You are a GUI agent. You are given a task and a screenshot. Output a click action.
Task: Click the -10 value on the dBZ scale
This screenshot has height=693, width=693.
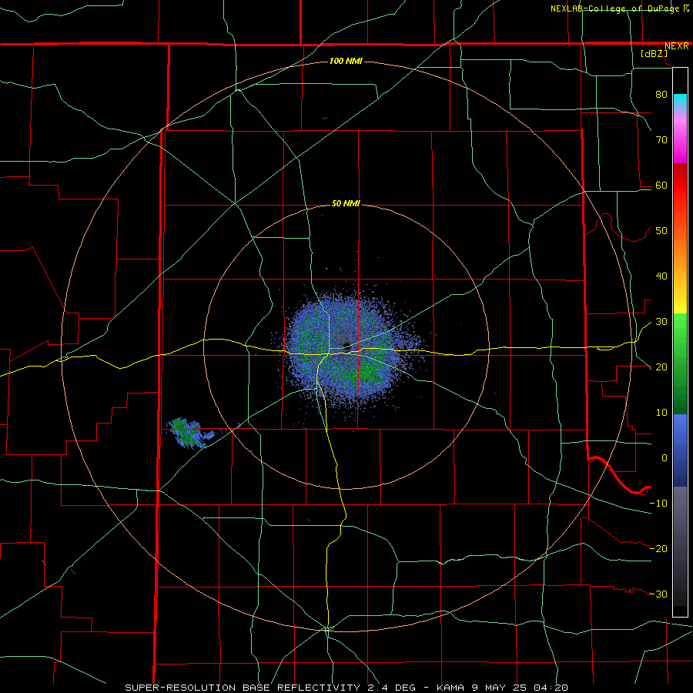coord(658,504)
